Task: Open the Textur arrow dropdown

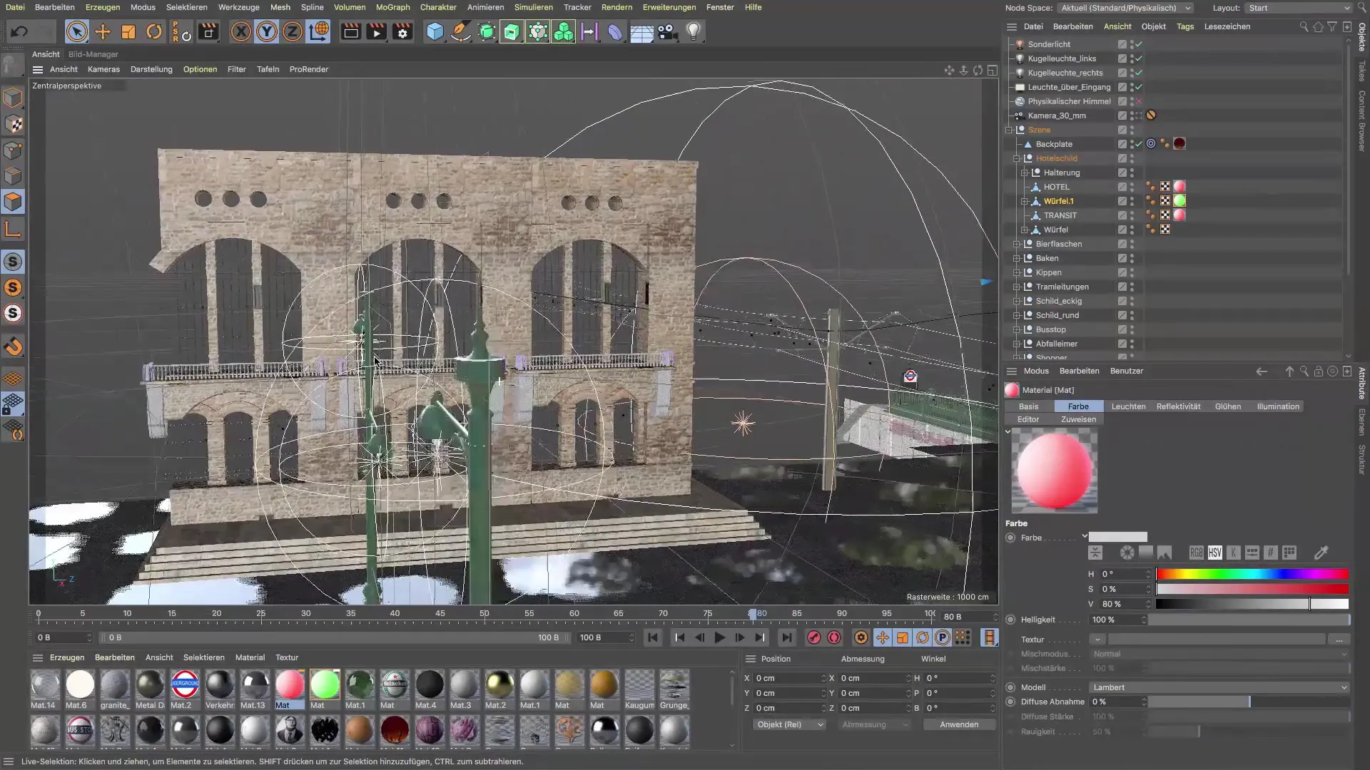Action: click(1097, 640)
